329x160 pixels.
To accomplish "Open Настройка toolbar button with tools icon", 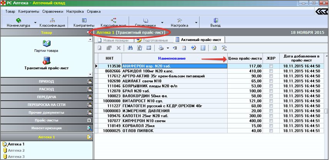I will point(179,23).
